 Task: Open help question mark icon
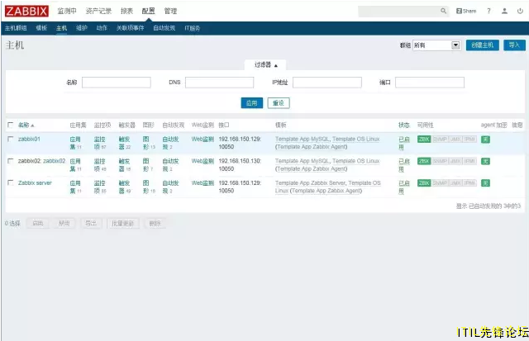[488, 11]
